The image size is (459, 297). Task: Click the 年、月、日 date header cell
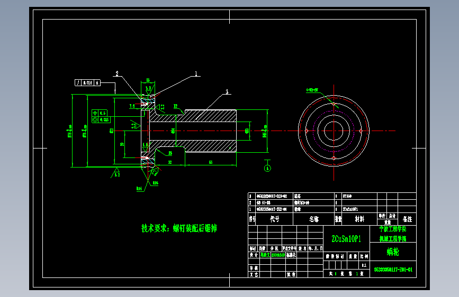[x=316, y=248]
